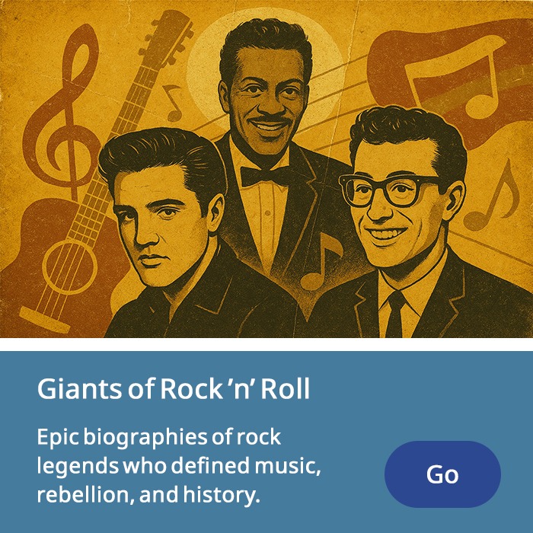Click the narrow black necktie
The width and height of the screenshot is (533, 533).
coord(395,314)
